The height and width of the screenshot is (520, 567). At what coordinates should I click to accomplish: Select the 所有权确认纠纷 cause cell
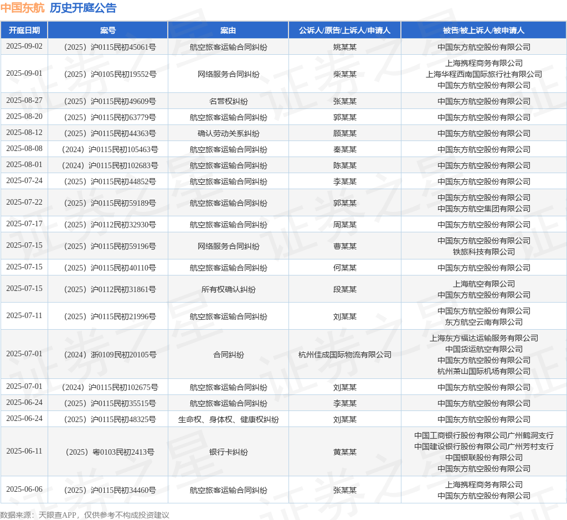(x=228, y=289)
